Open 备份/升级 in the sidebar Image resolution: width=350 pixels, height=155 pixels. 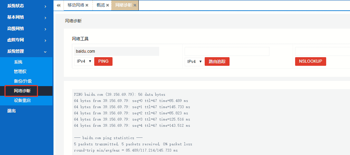(x=23, y=81)
